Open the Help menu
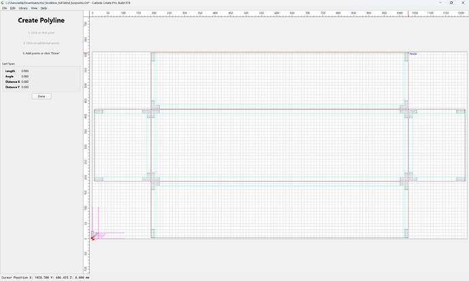This screenshot has width=469, height=281. (x=44, y=8)
